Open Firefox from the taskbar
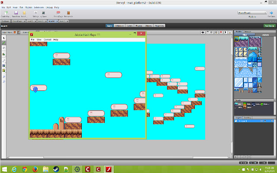Image resolution: width=277 pixels, height=173 pixels. 35,169
